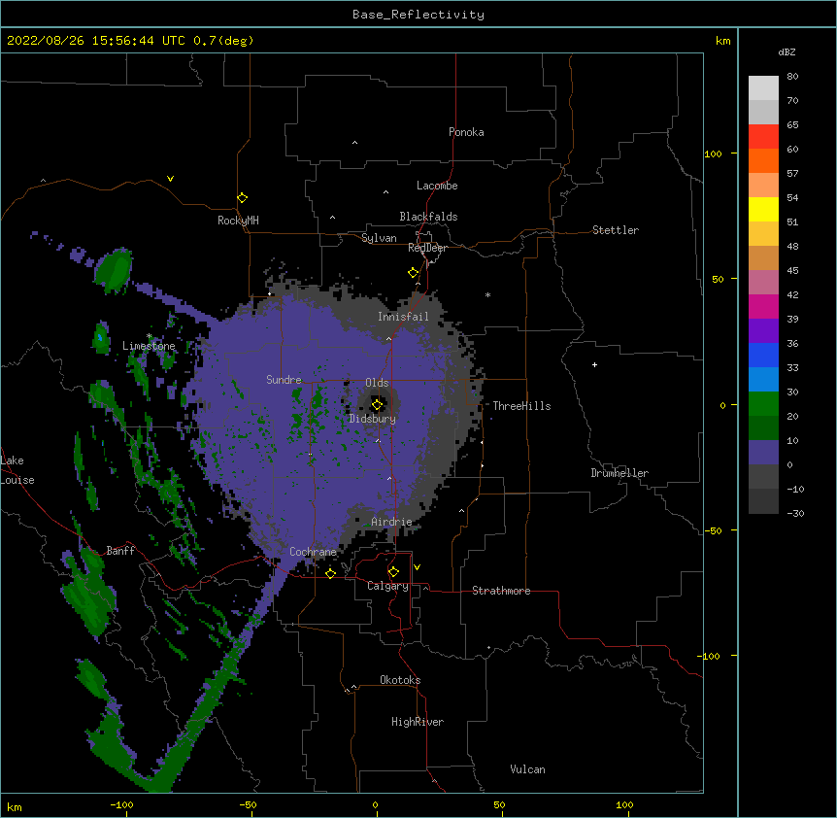Pick the bright yellow 51-54 dBZ legend swatch
The image size is (837, 818).
click(763, 209)
